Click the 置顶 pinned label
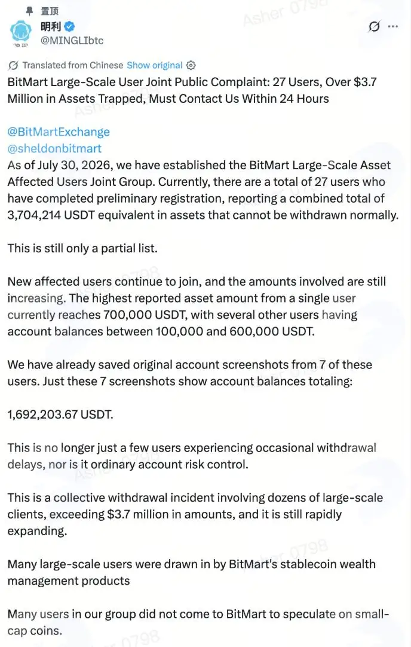Screen dimensions: 411x647 coord(50,11)
